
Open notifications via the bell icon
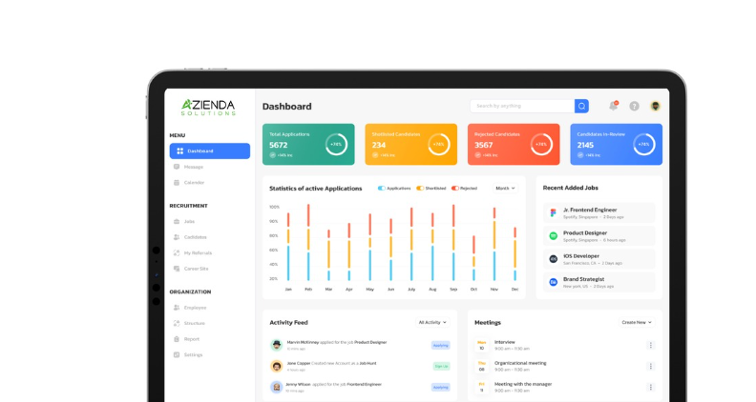[x=613, y=106]
